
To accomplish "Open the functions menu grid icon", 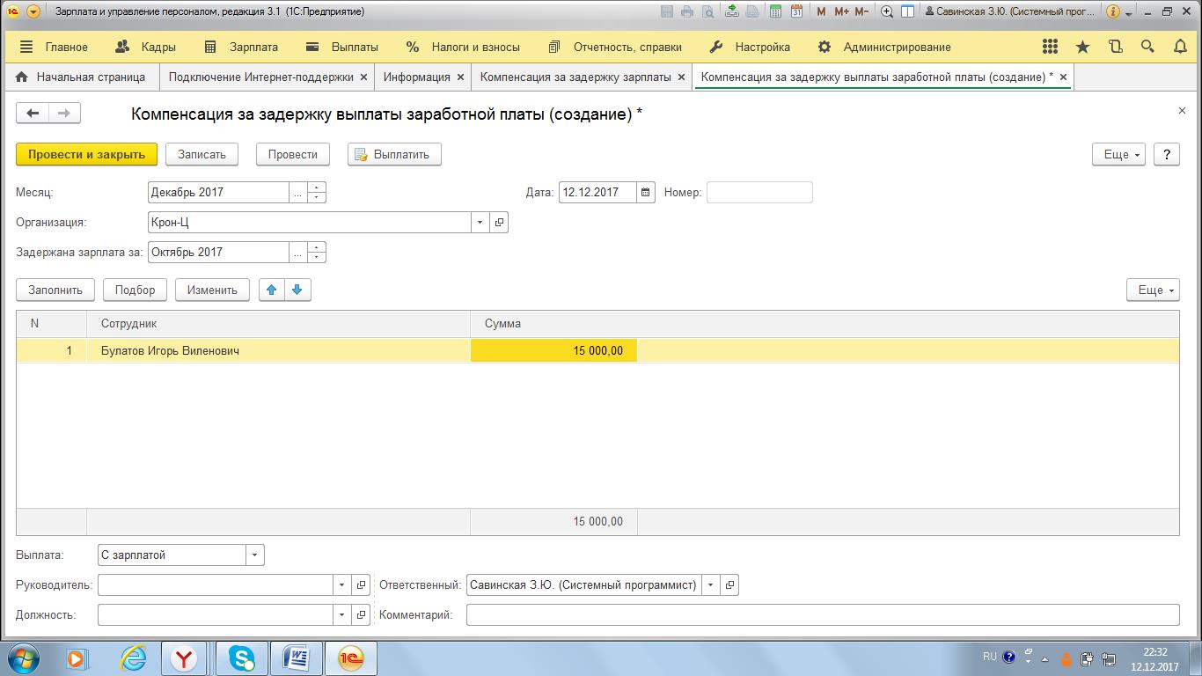I will click(x=1050, y=48).
